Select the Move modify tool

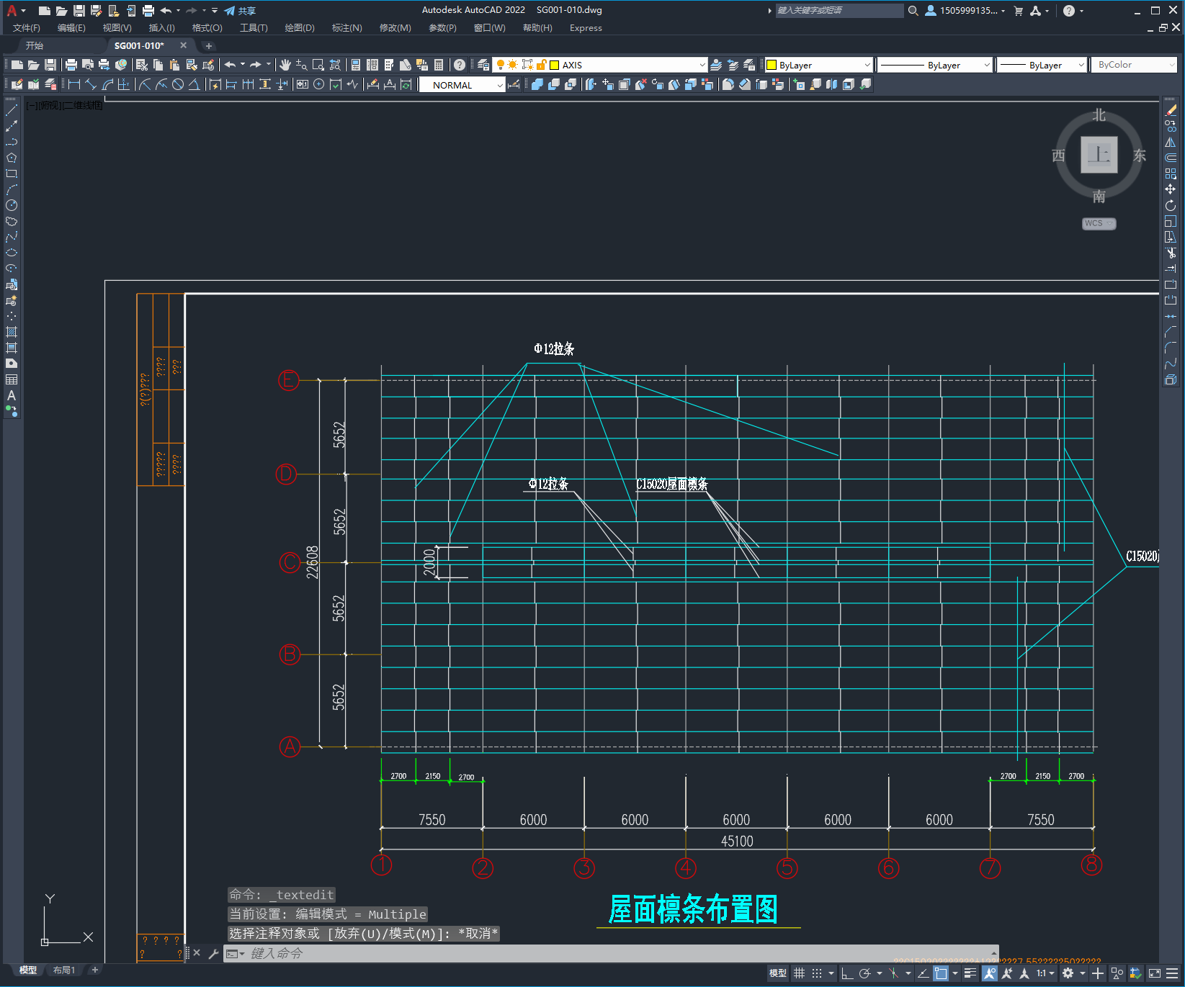[1171, 189]
